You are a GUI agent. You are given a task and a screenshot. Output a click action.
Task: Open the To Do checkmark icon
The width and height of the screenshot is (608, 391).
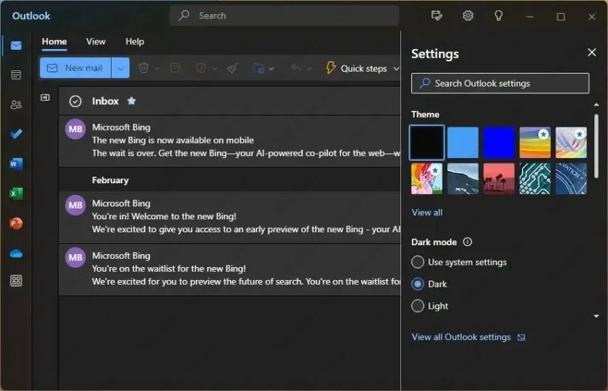16,134
